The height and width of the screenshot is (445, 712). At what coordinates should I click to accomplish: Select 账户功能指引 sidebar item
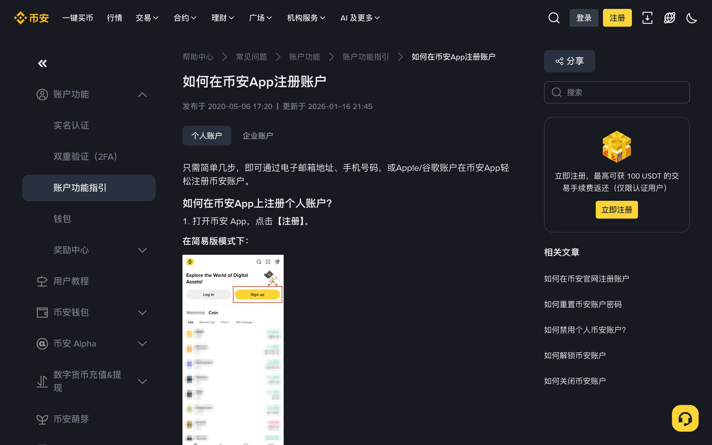[x=89, y=188]
